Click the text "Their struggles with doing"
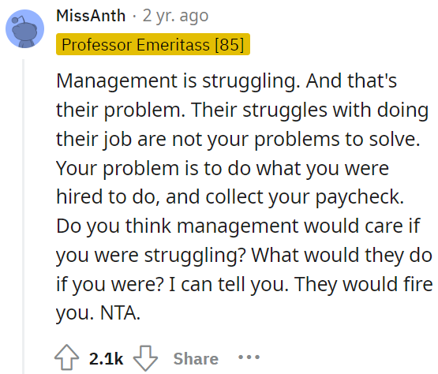 point(310,110)
